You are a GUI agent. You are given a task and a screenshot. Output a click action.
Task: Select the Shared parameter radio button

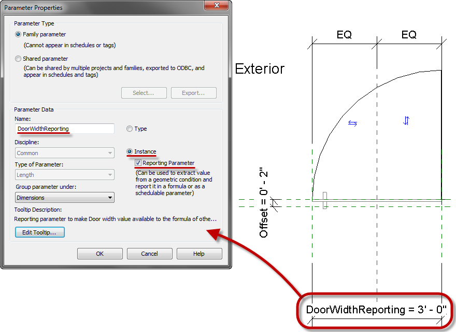[x=18, y=59]
